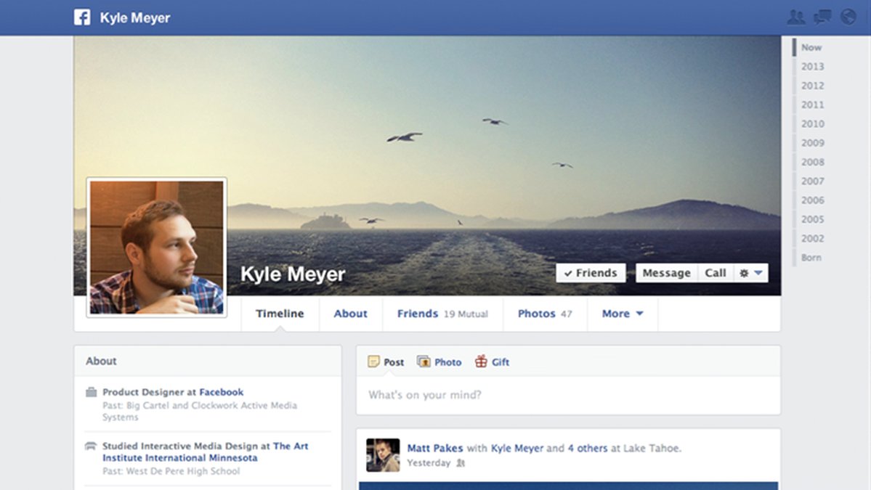Click 'Past: Big Cartel and Clockwork' text
Viewport: 871px width, 490px height.
[x=200, y=411]
